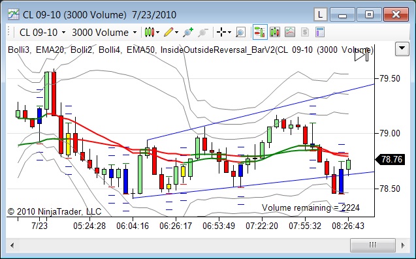Click the greyed Strategies dollar icon
Viewport: 416px width, 259px height.
305,33
